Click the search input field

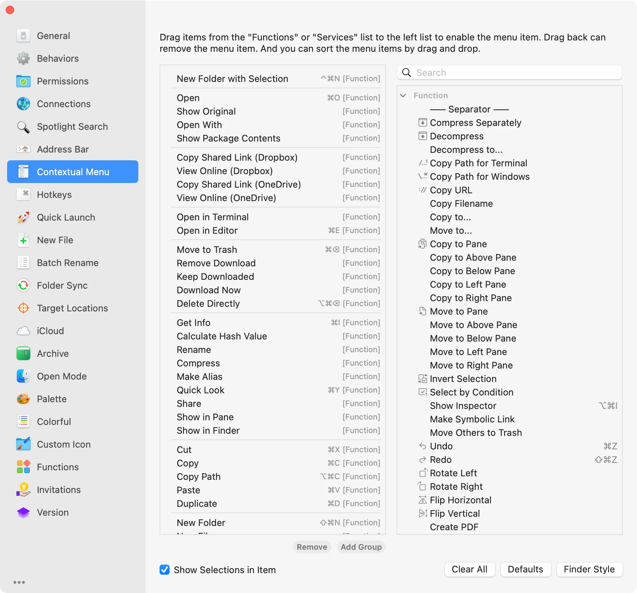pyautogui.click(x=509, y=72)
